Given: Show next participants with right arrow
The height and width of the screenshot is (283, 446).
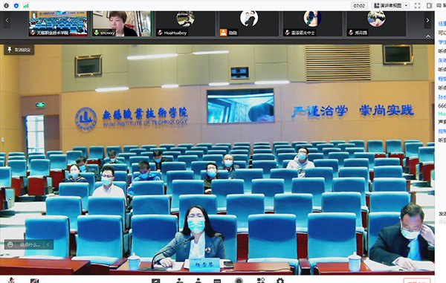Looking at the screenshot, I should coord(427,20).
